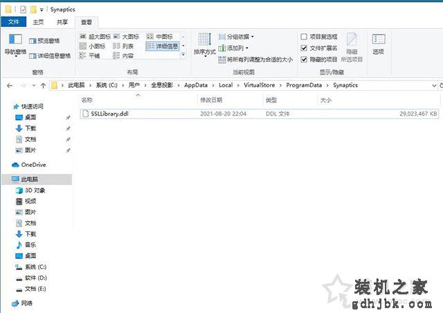Open the 添加列 add columns dropdown
Screen dimensions: 443x313
tap(233, 48)
